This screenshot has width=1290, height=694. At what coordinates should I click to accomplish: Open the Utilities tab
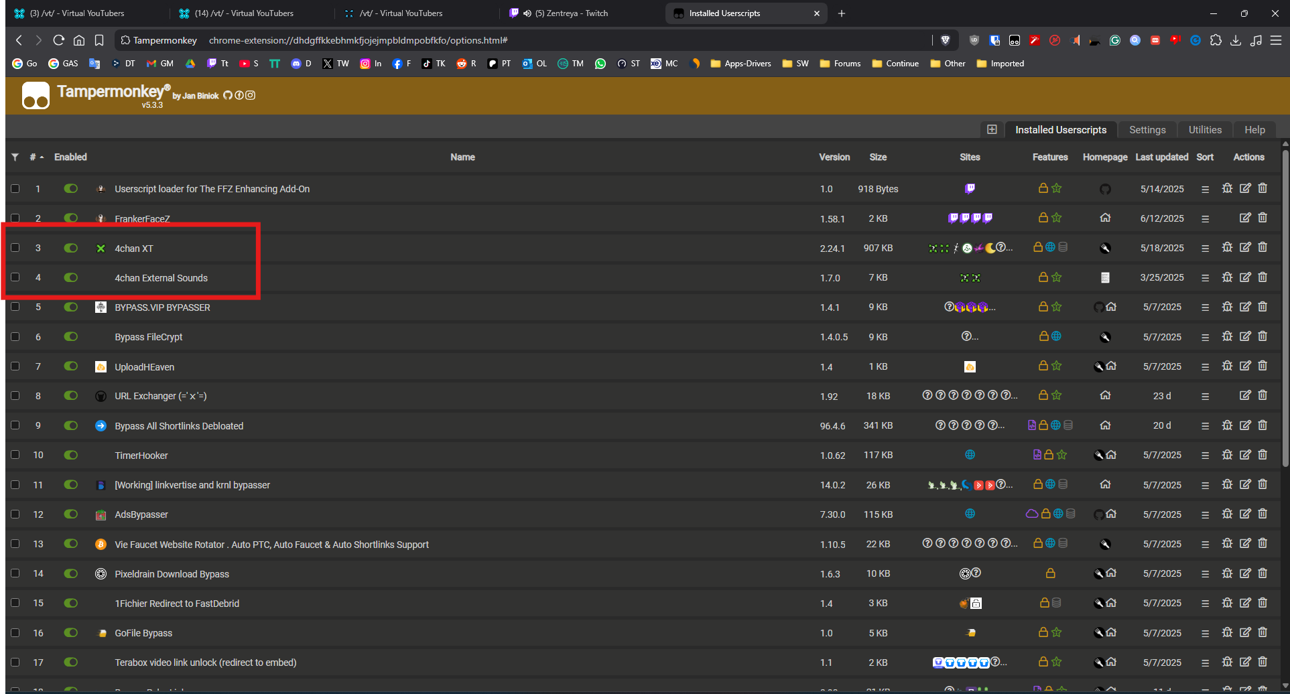click(x=1204, y=129)
